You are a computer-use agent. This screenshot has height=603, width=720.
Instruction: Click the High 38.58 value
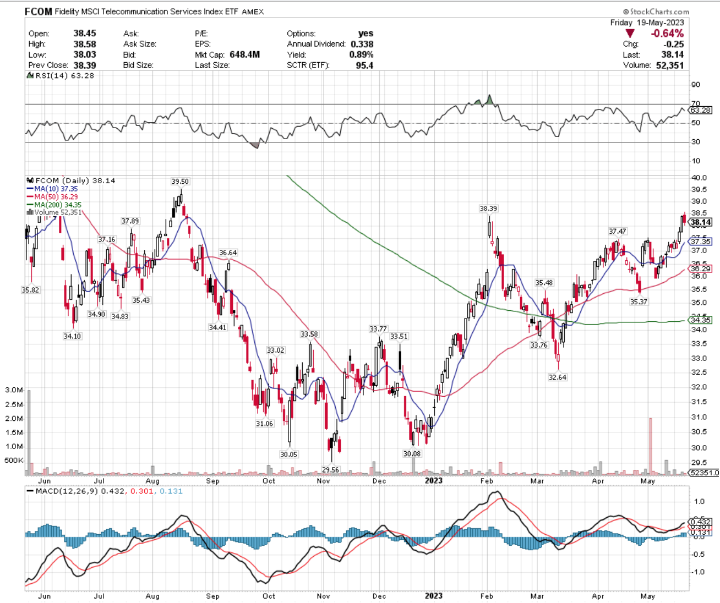(x=85, y=44)
